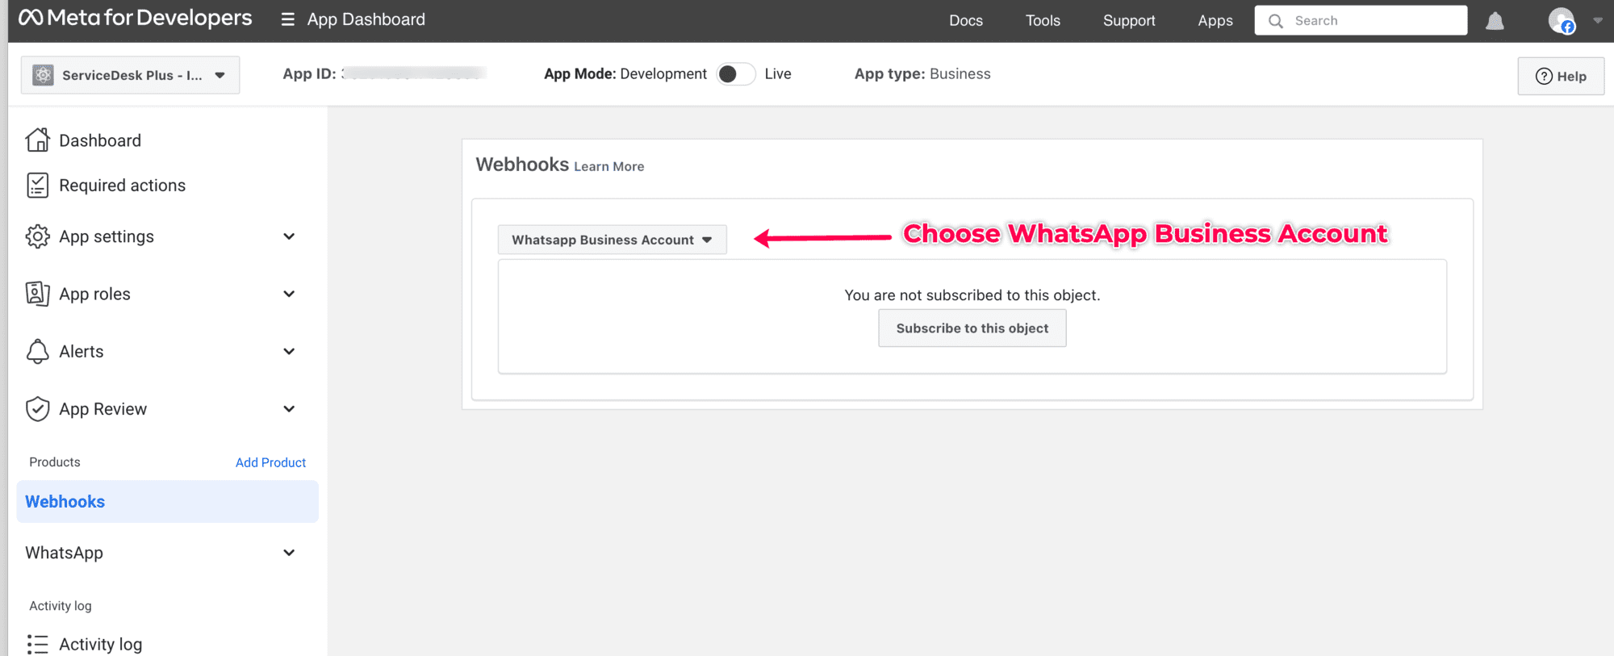Open the Tools menu
This screenshot has width=1614, height=656.
pyautogui.click(x=1043, y=20)
